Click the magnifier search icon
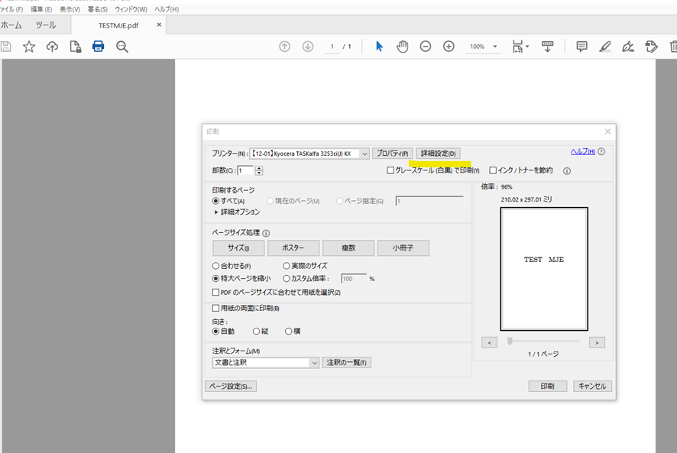 (121, 47)
